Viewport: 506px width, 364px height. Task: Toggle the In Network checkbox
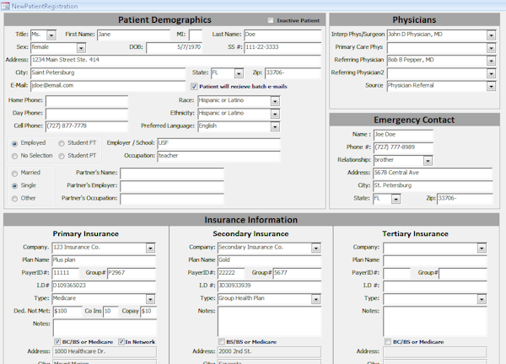pos(121,341)
